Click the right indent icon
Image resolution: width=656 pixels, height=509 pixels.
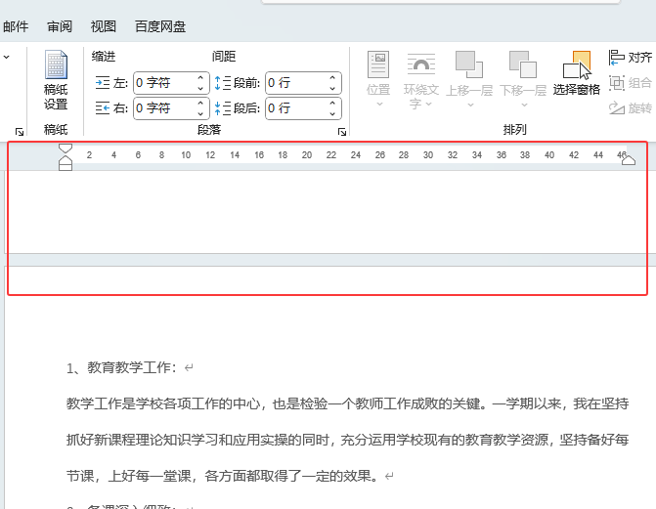click(x=103, y=108)
